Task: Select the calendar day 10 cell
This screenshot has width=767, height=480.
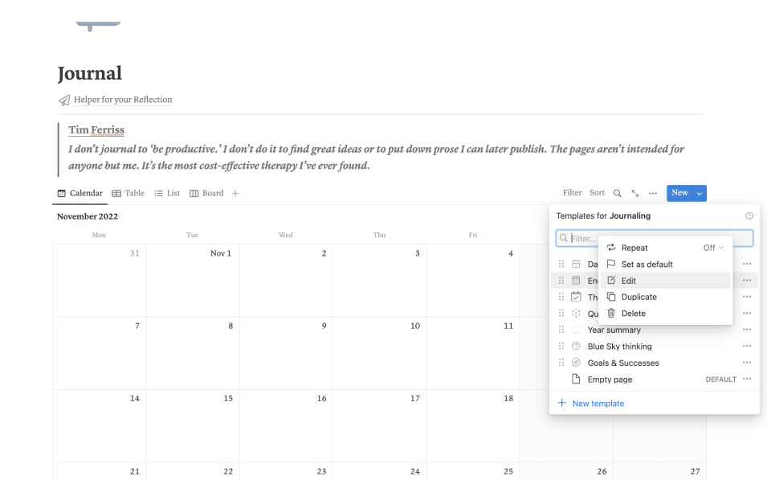Action: [x=380, y=353]
